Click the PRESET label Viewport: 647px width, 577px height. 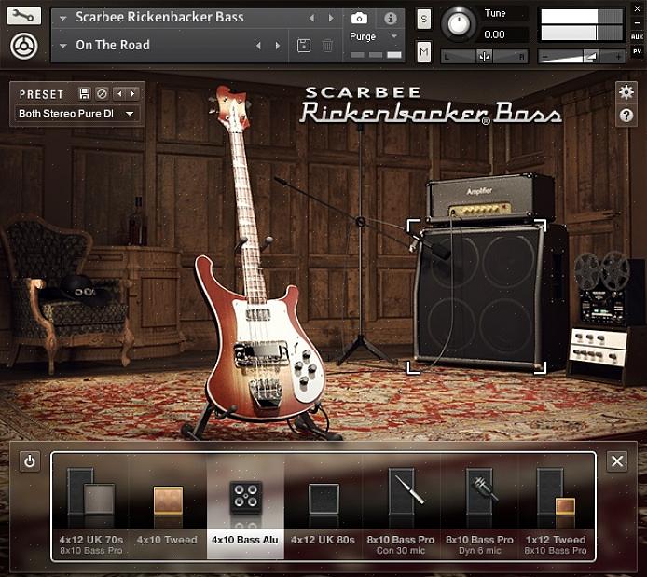click(x=42, y=94)
